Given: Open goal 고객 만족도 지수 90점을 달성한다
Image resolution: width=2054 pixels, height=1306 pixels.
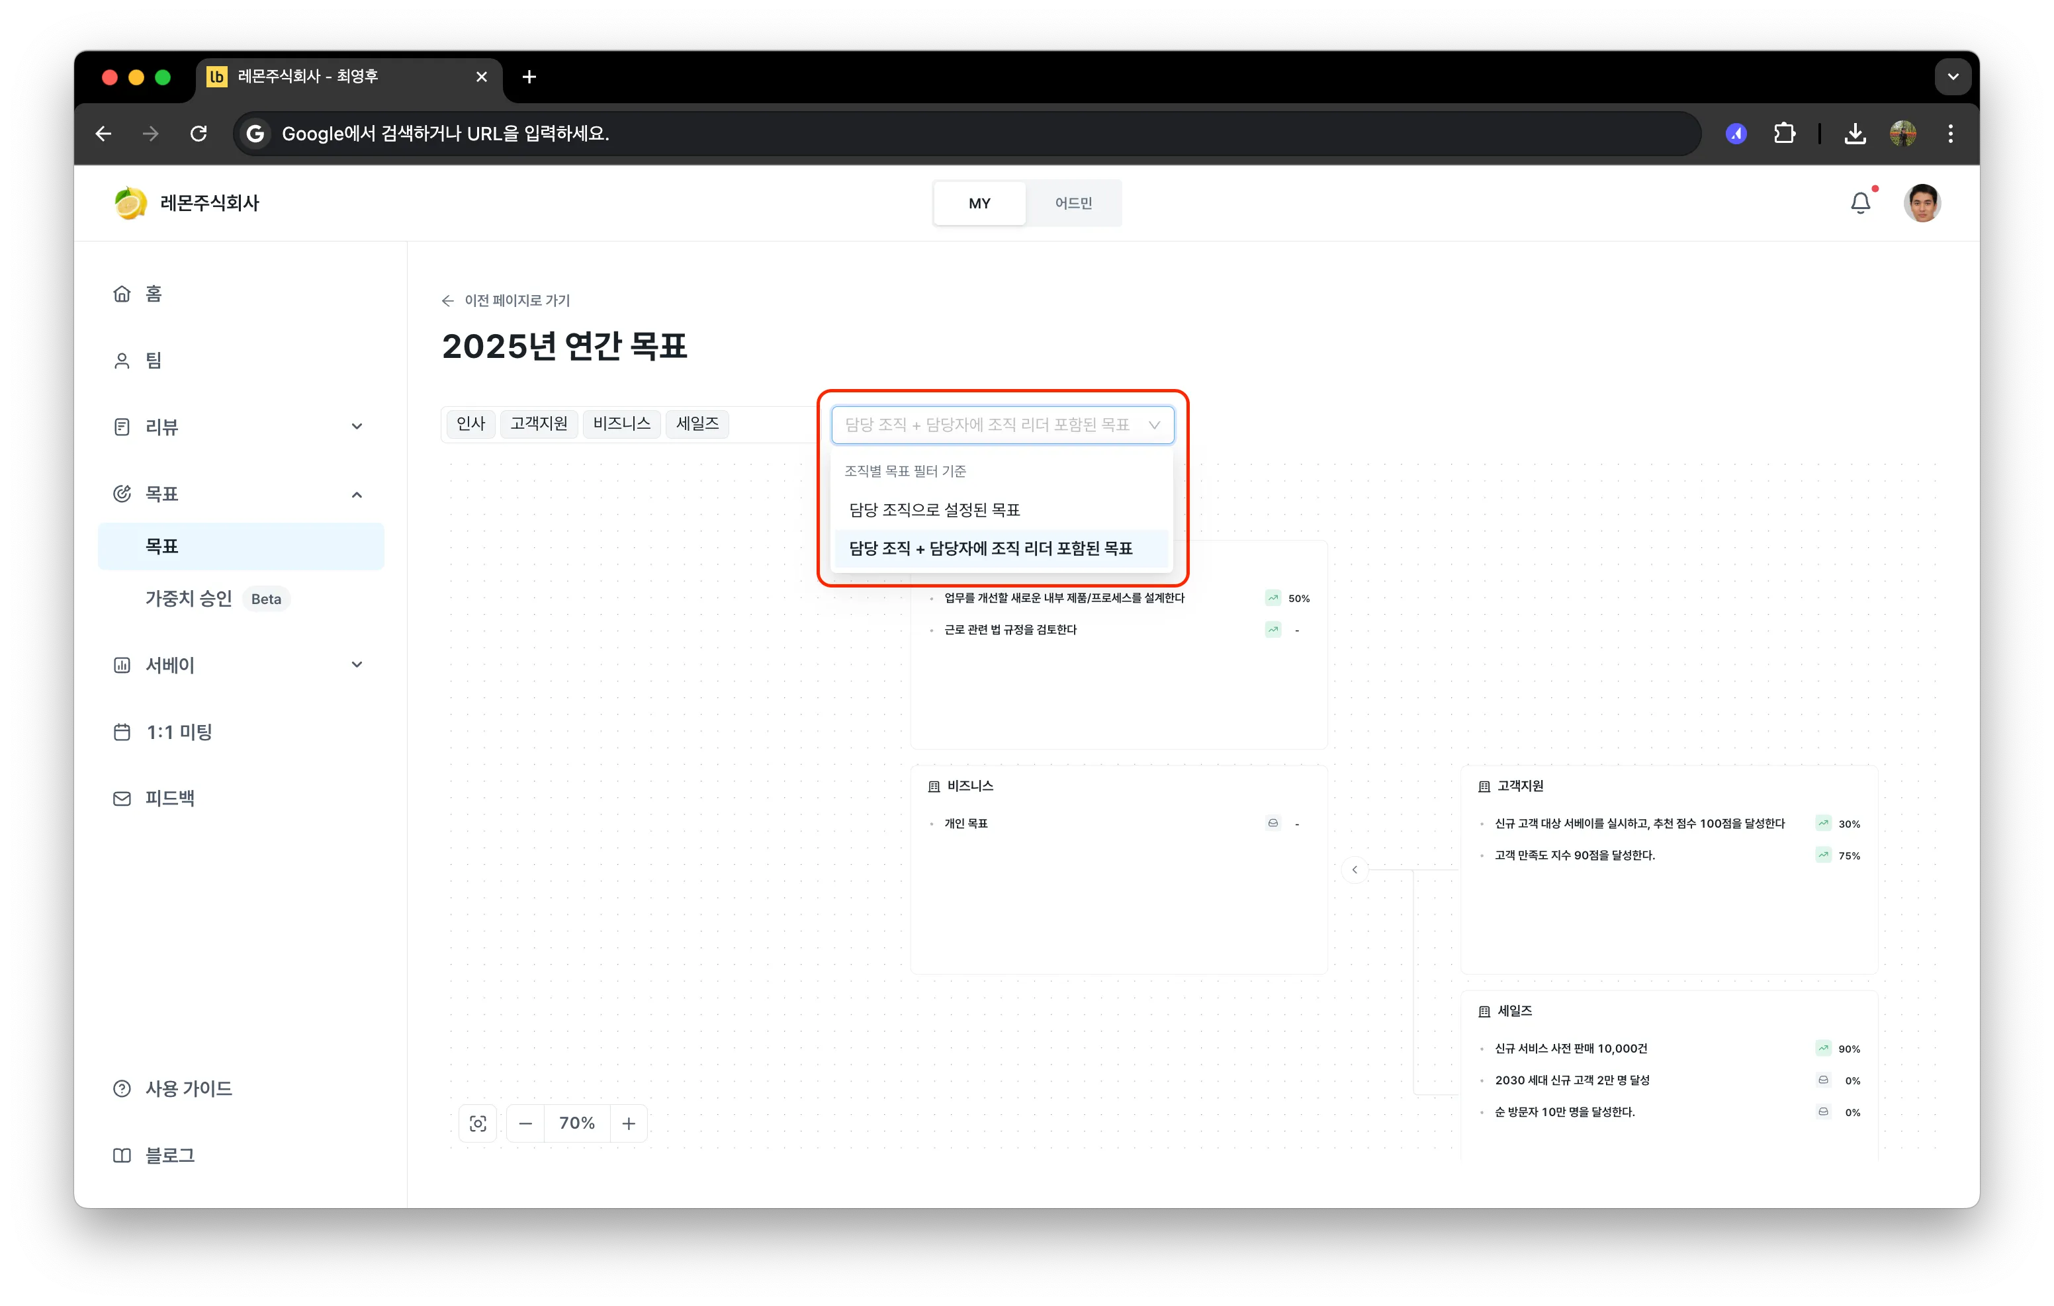Looking at the screenshot, I should pos(1575,855).
